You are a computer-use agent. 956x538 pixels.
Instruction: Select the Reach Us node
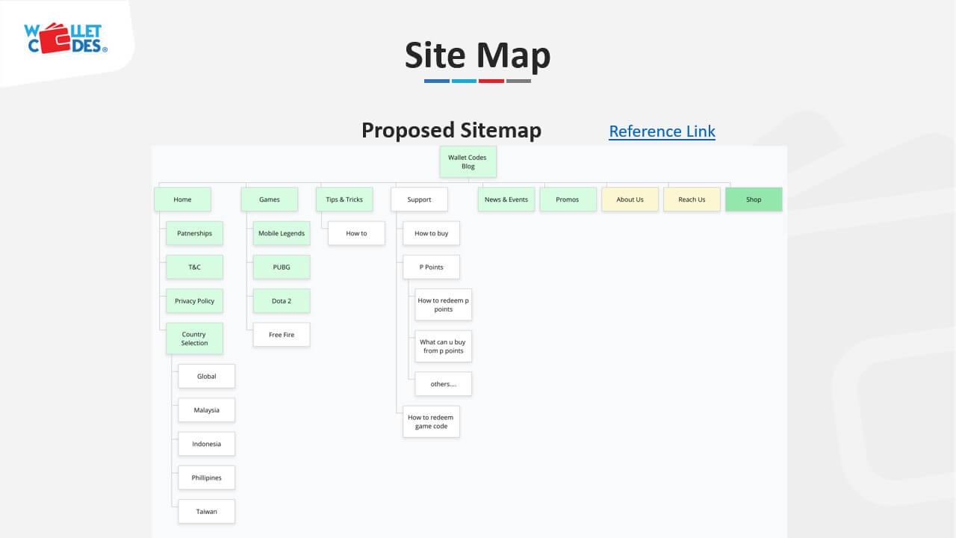(692, 200)
